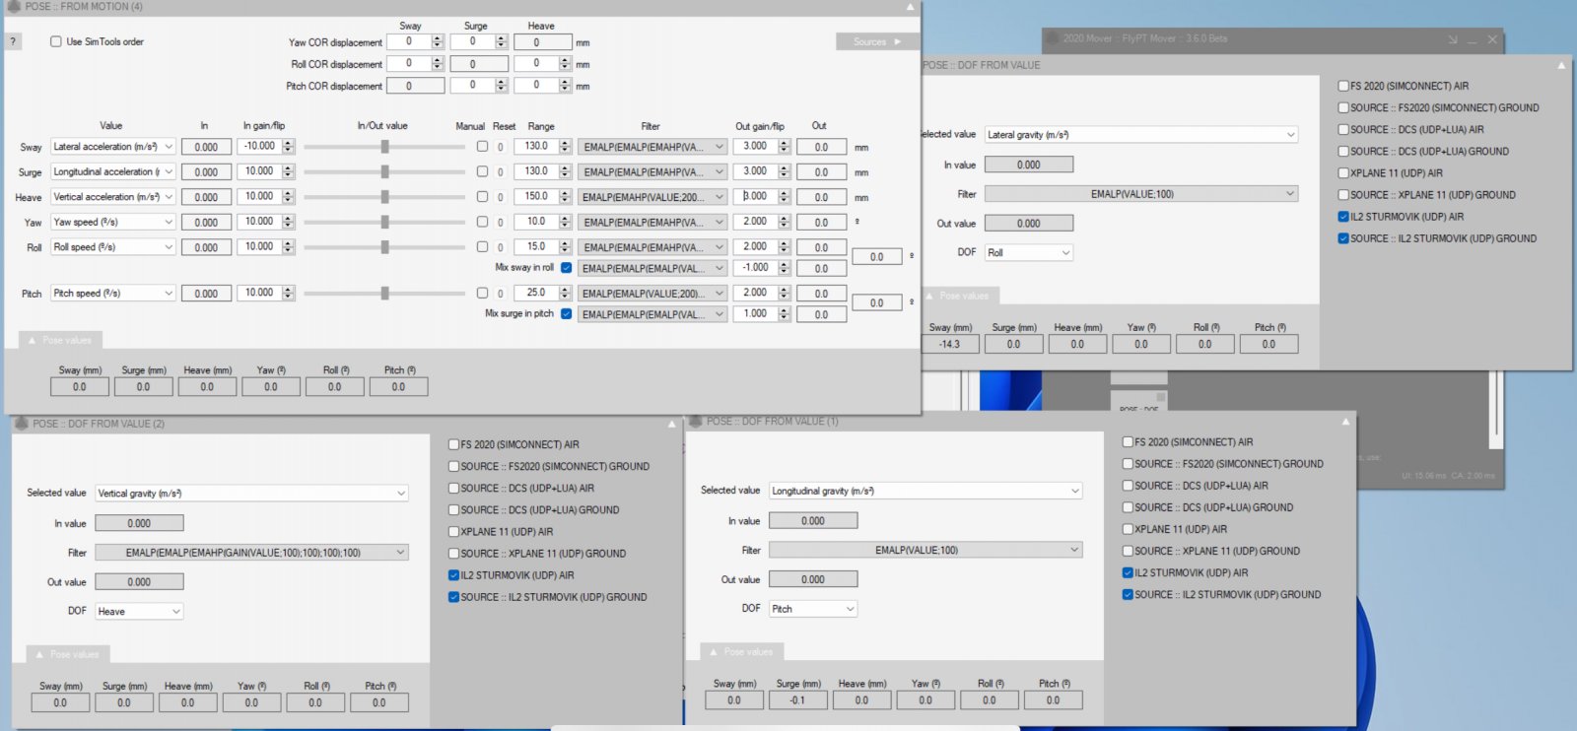Tick the Manual checkbox for the Yaw row
This screenshot has width=1577, height=731.
click(x=482, y=222)
